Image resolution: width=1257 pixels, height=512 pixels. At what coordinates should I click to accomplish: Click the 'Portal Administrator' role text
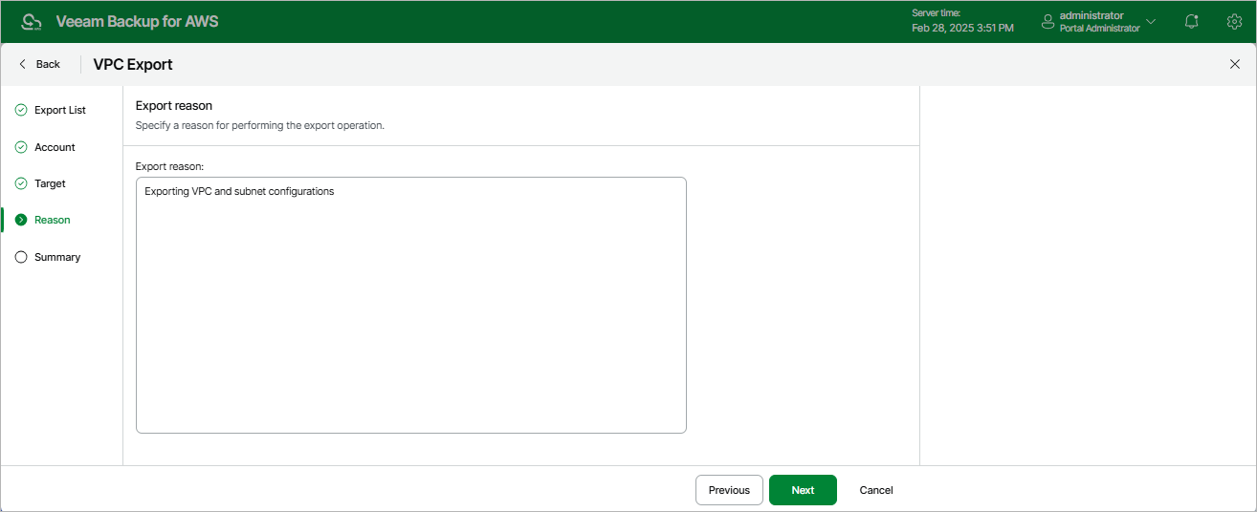pyautogui.click(x=1099, y=29)
